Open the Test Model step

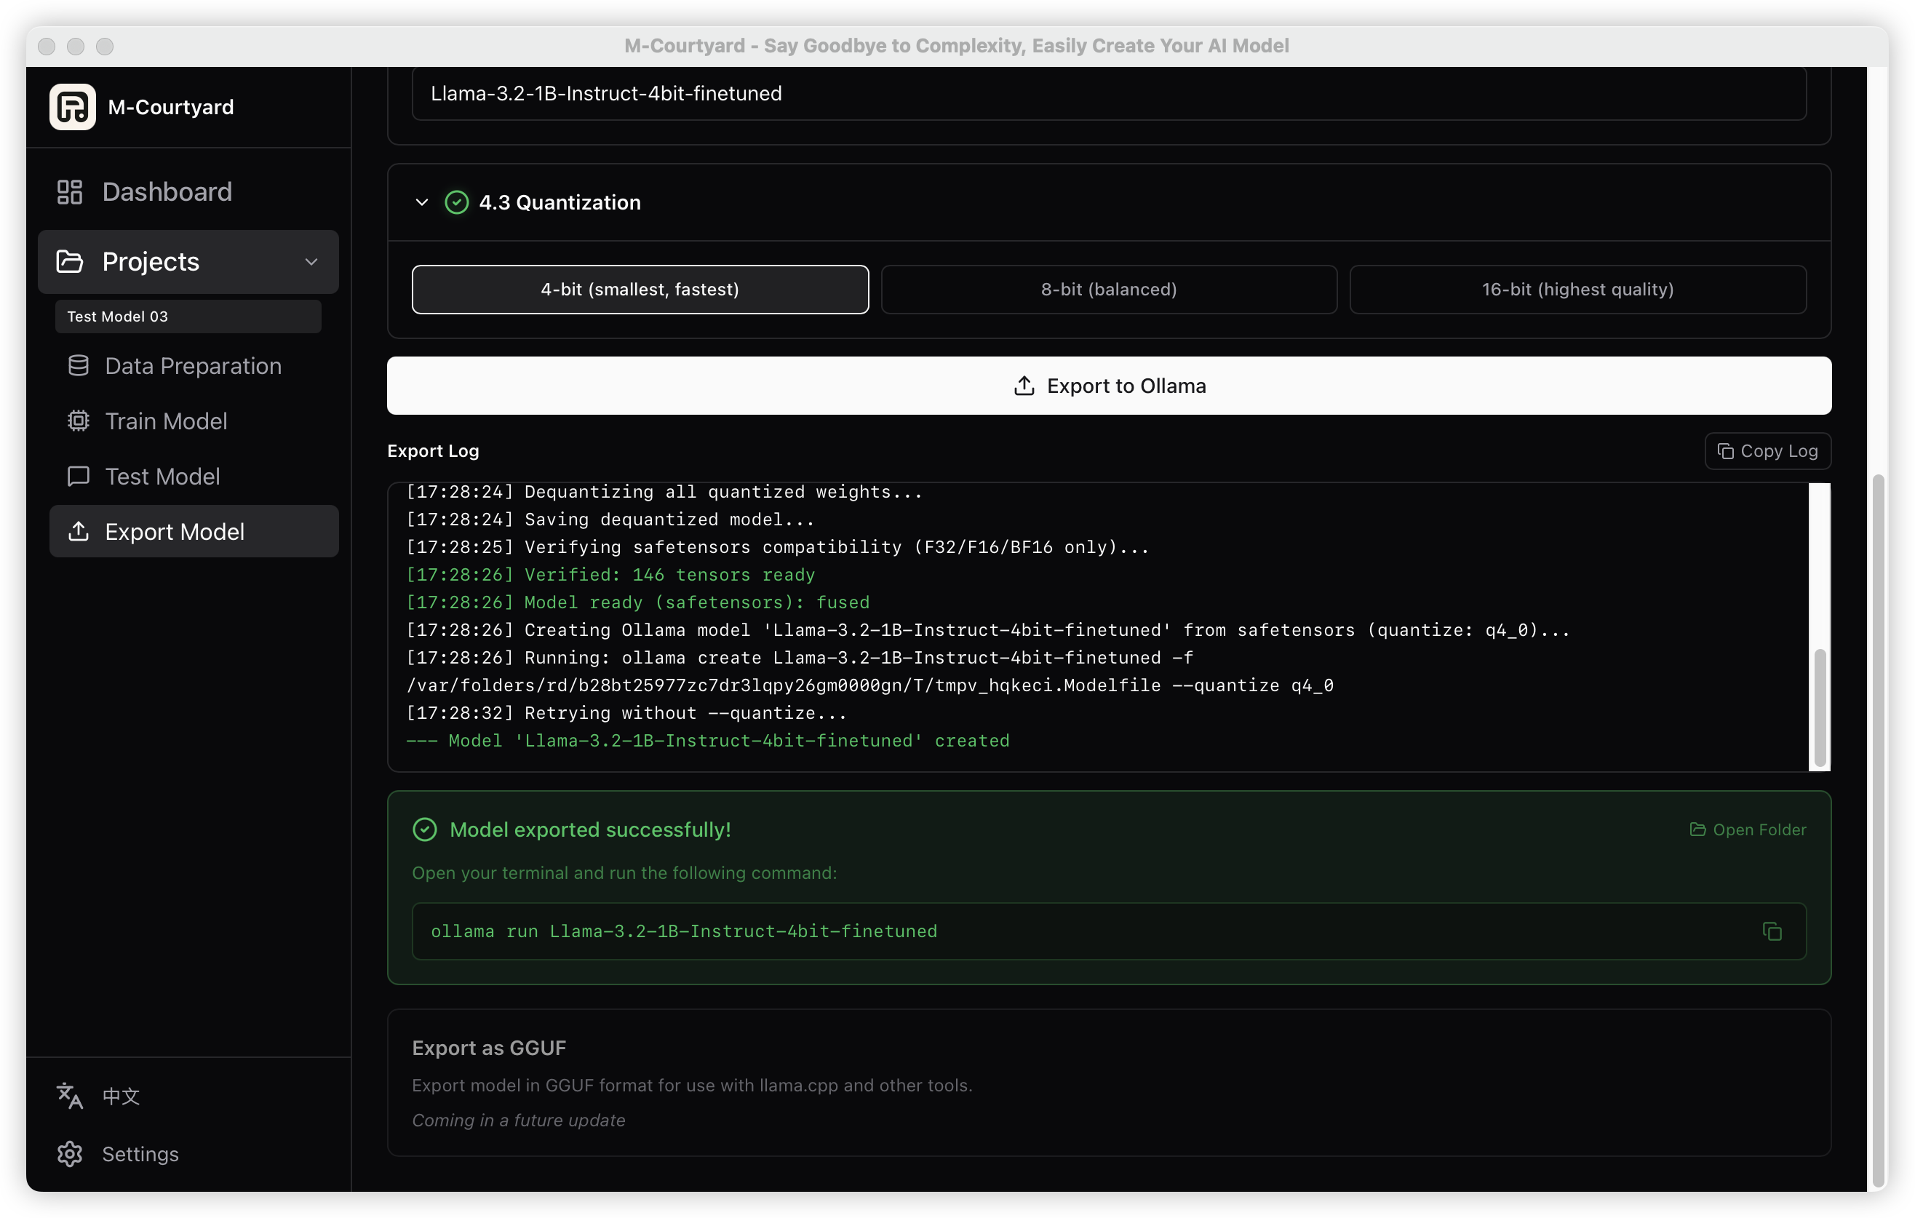tap(194, 477)
